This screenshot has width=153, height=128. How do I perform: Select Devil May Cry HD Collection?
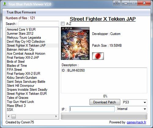point(32,42)
